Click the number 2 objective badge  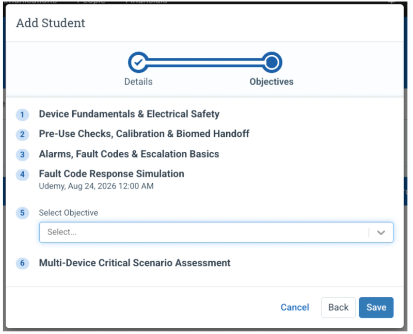22,135
